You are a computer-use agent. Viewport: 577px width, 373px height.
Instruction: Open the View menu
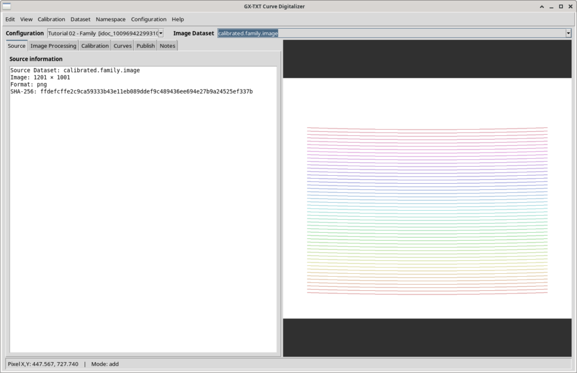pyautogui.click(x=26, y=19)
